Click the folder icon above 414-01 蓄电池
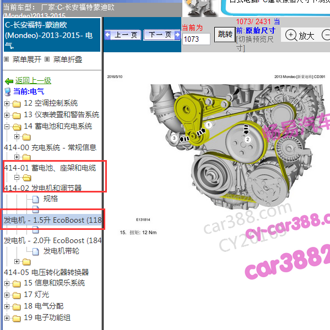330x330 pixels. click(x=26, y=157)
